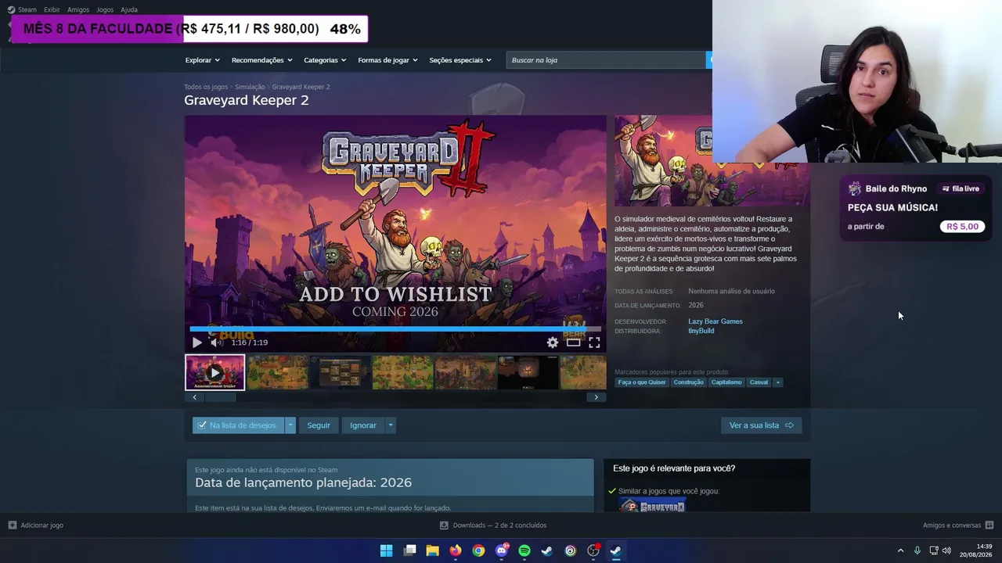1002x563 pixels.
Task: Open Spotify from the taskbar
Action: (x=524, y=550)
